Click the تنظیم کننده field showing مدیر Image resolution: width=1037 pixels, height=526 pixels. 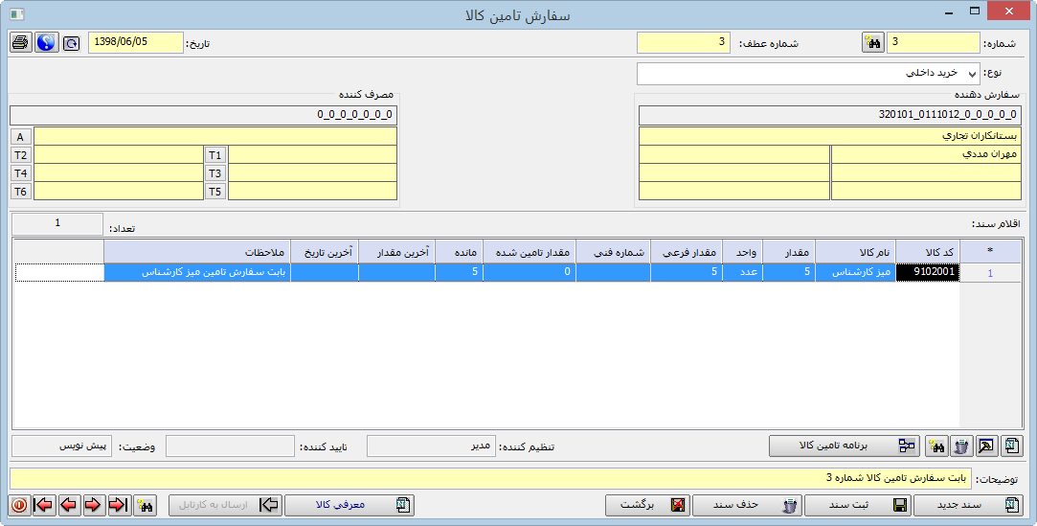coord(431,446)
